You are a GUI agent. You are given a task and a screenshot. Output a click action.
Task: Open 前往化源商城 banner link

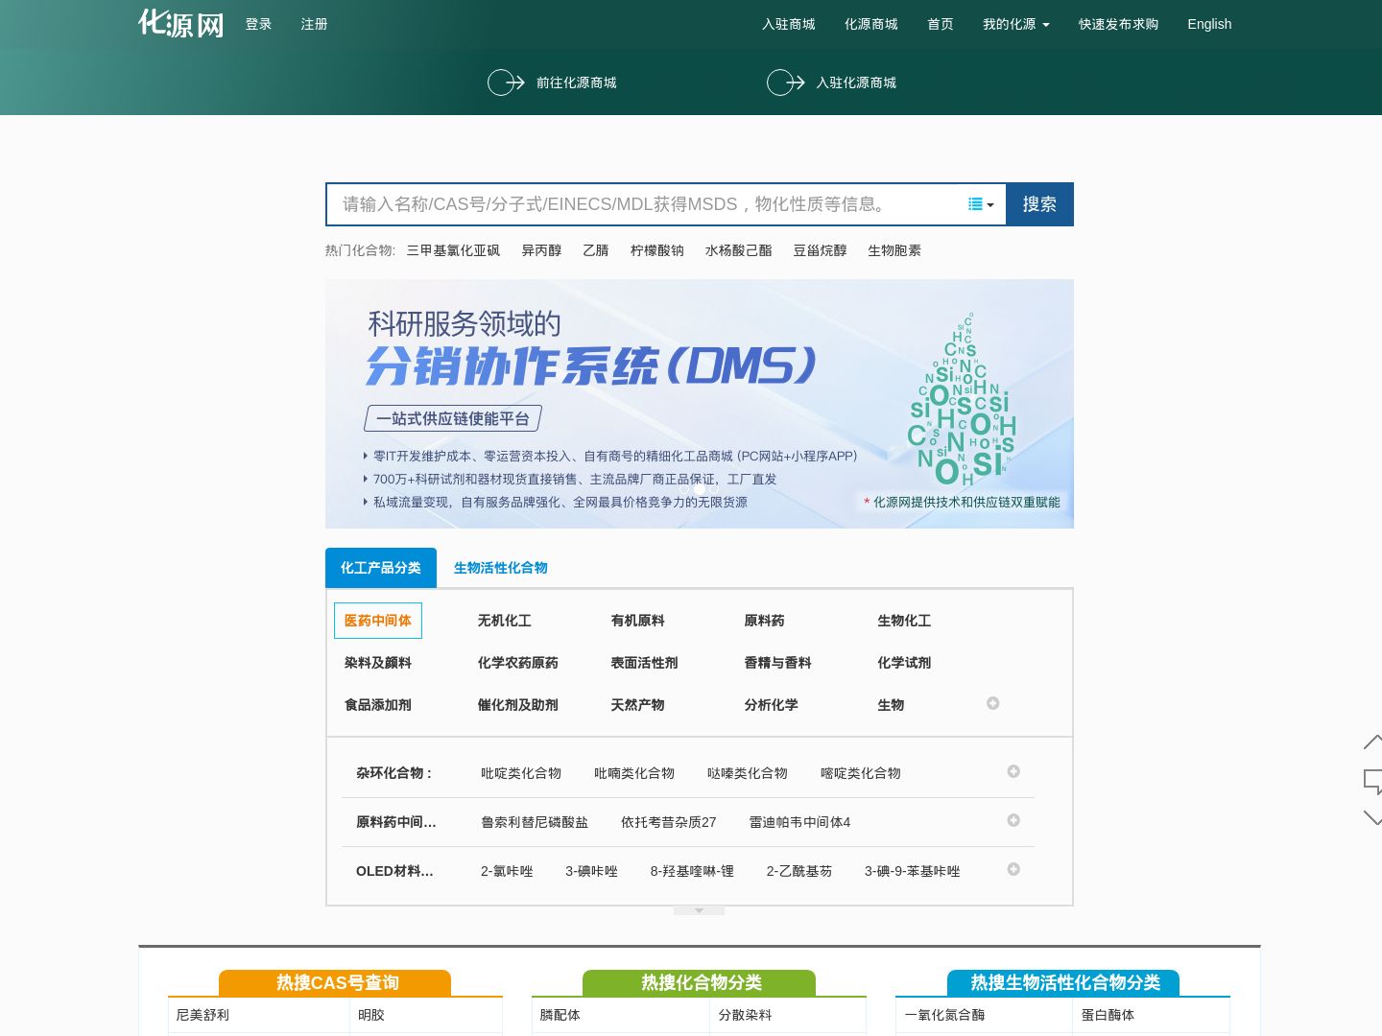(577, 82)
